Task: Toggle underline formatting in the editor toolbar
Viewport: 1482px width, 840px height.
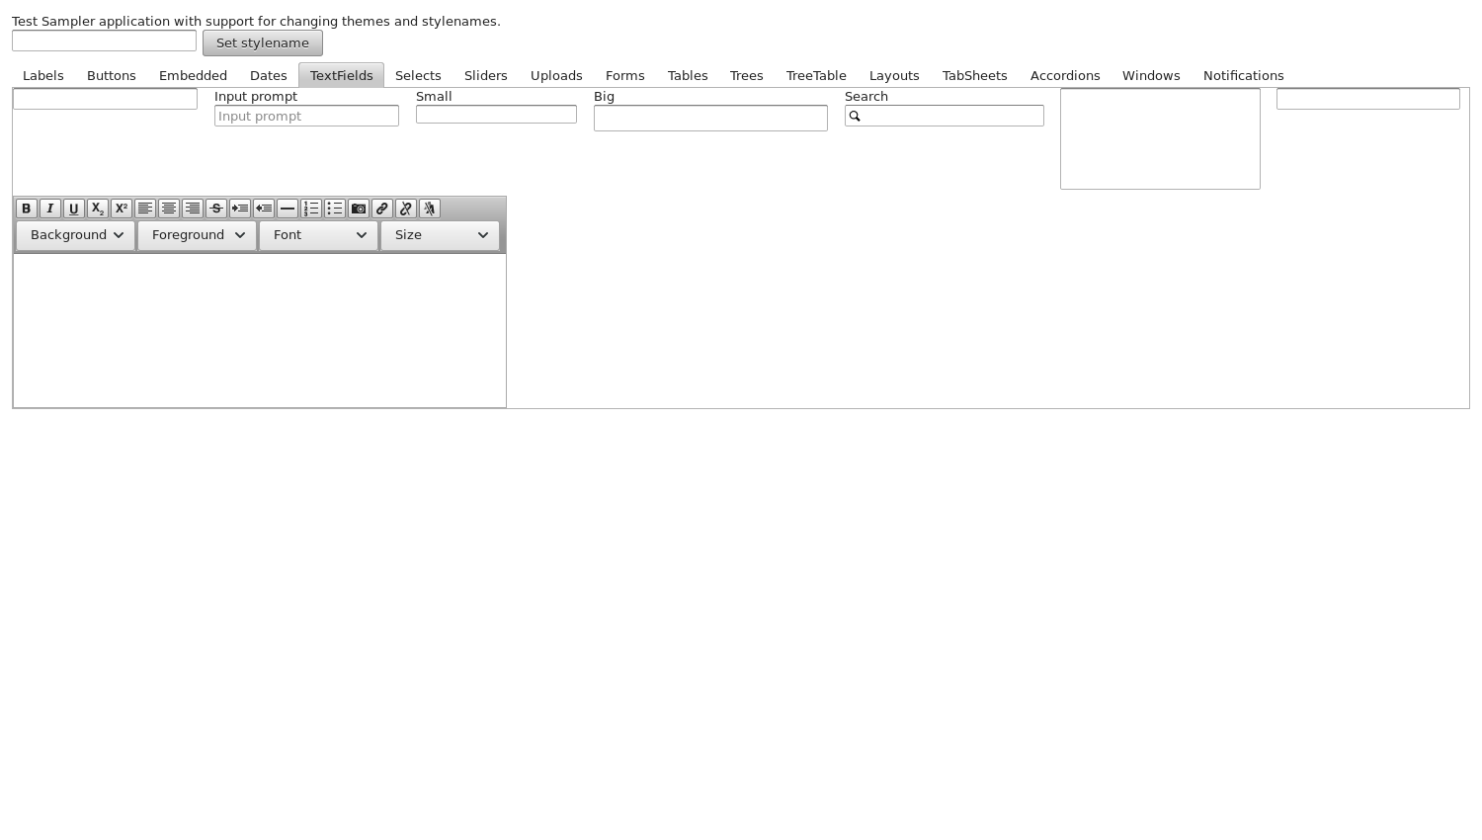Action: coord(74,209)
